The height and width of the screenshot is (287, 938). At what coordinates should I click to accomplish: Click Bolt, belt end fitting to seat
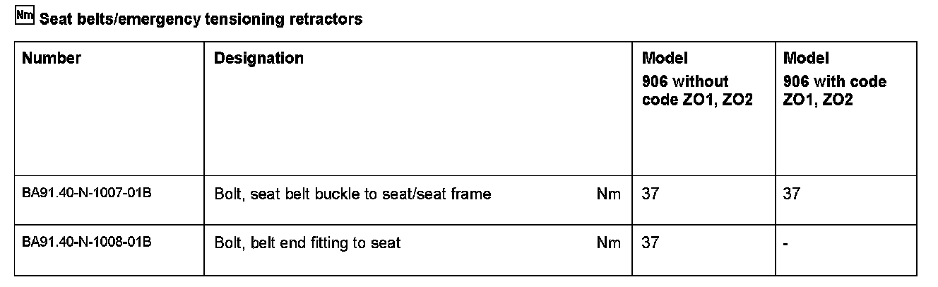tap(307, 243)
